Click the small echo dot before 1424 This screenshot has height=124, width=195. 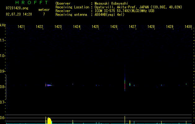click(73, 84)
